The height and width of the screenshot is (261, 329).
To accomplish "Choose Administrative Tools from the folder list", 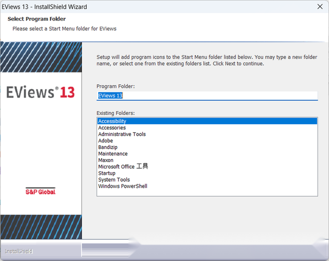I will (122, 134).
